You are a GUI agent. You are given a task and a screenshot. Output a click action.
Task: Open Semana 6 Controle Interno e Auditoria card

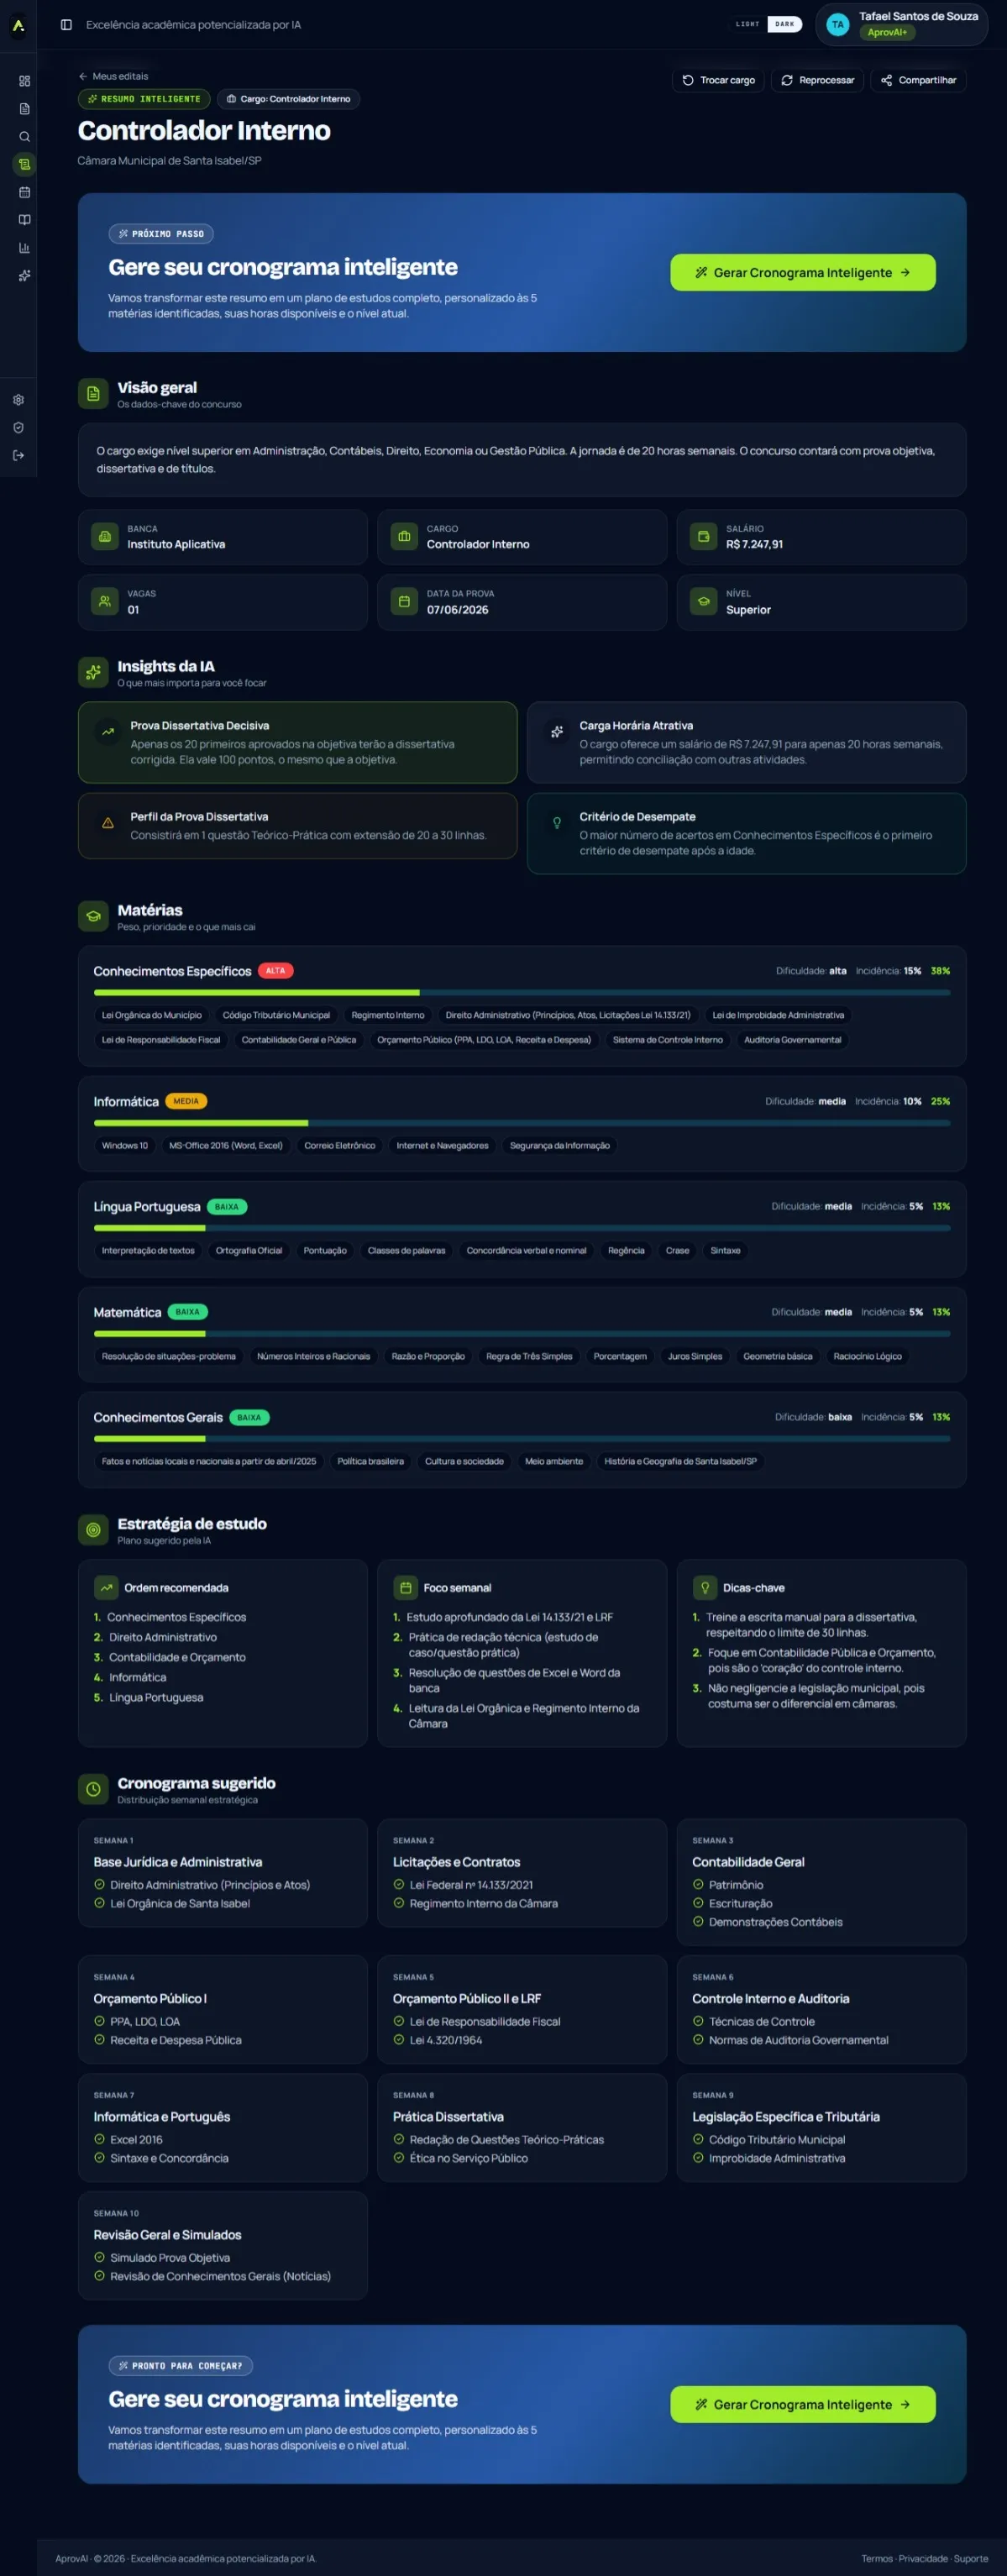tap(821, 2009)
